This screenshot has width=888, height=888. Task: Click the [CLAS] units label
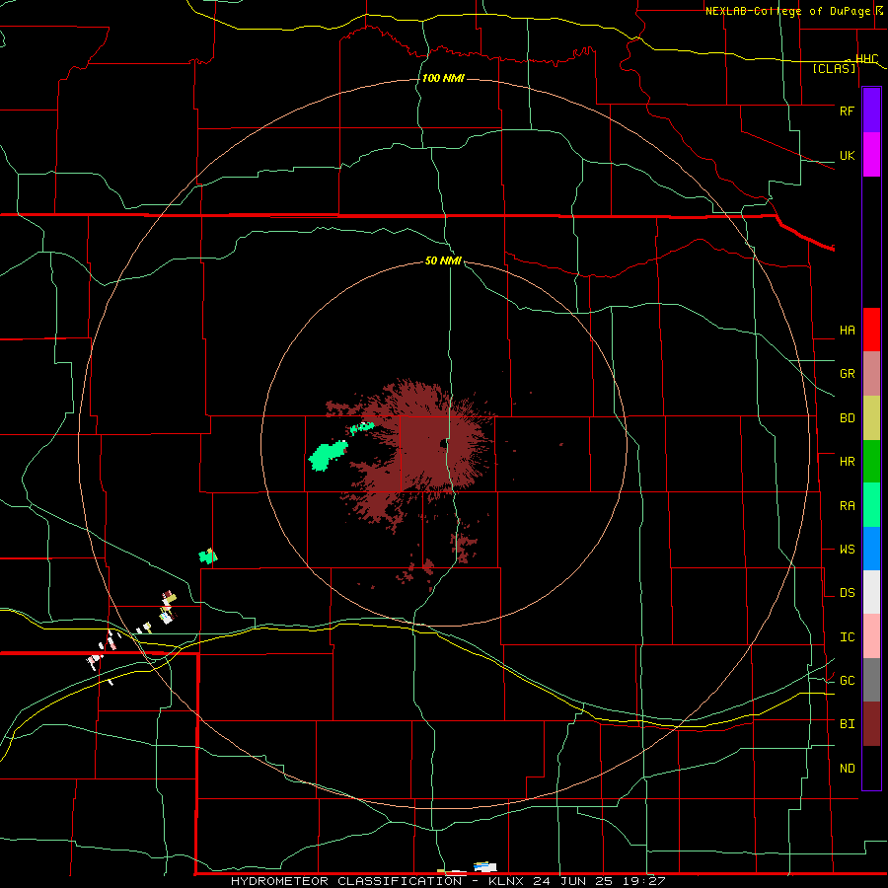[834, 69]
